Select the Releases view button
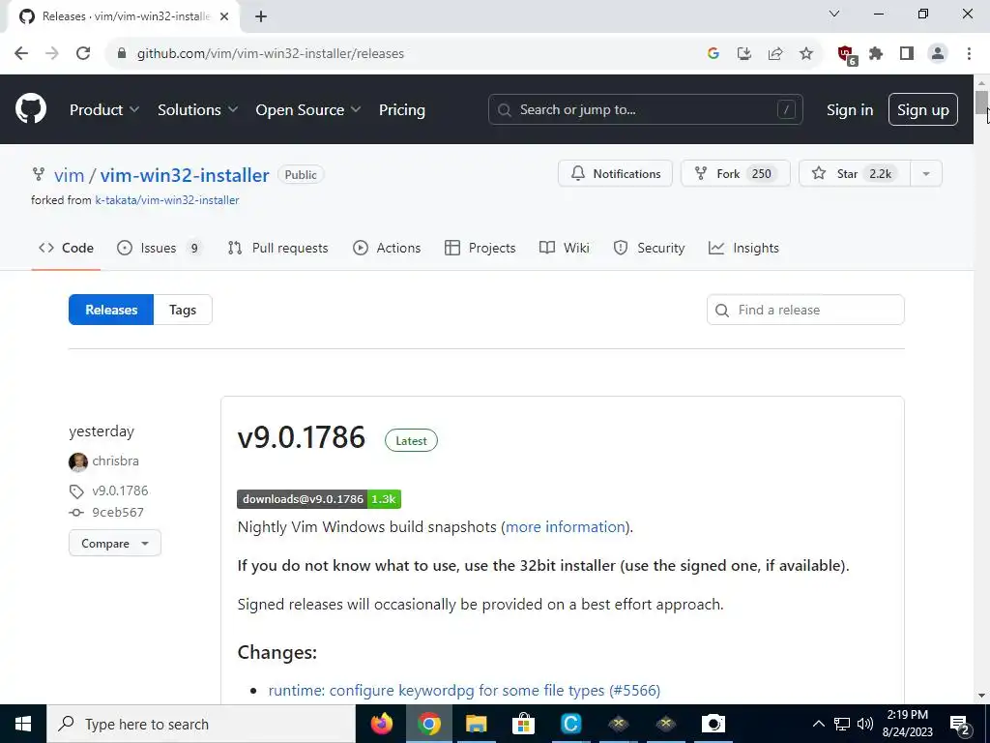The width and height of the screenshot is (990, 743). pos(111,310)
